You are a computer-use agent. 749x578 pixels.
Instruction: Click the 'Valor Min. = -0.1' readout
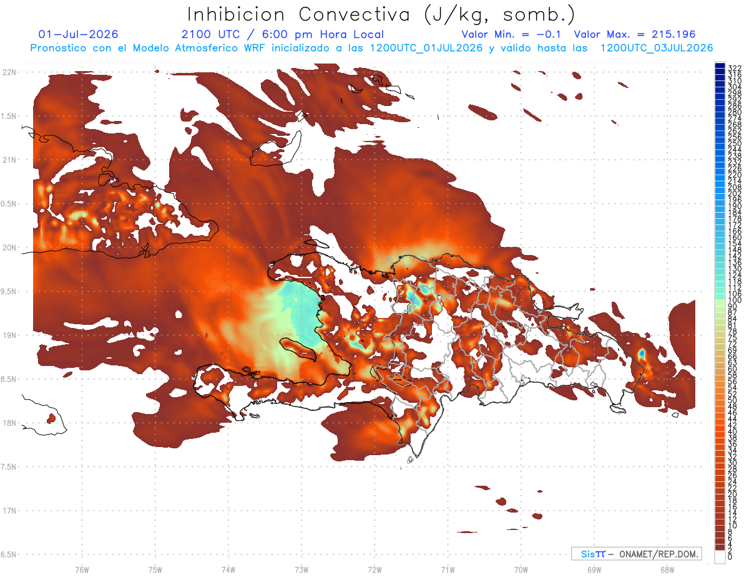[x=512, y=34]
